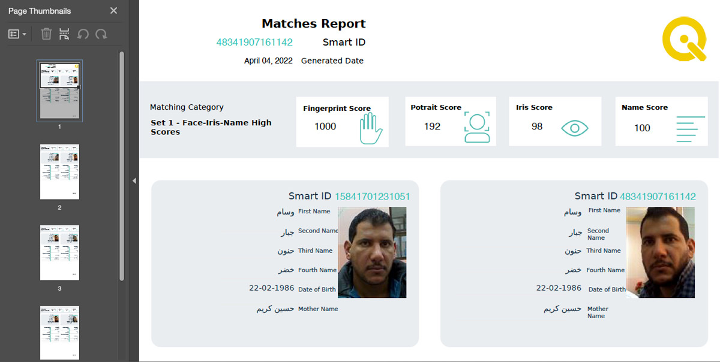Click the date April 04, 2022
The image size is (720, 362).
(x=268, y=61)
